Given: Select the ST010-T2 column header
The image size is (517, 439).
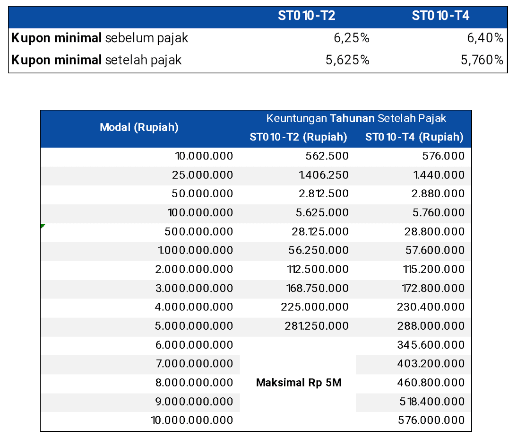Looking at the screenshot, I should click(304, 15).
